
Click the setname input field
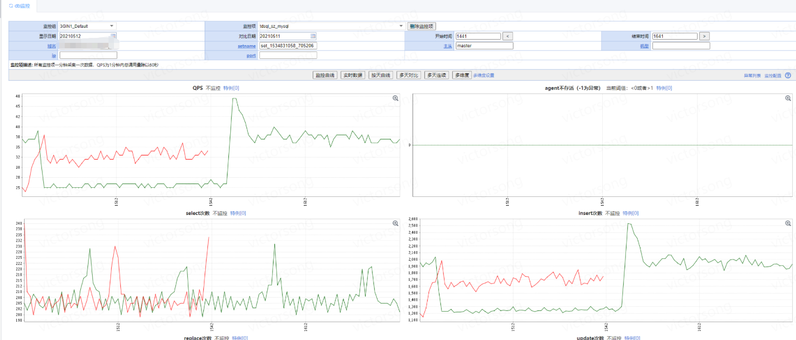pos(288,46)
